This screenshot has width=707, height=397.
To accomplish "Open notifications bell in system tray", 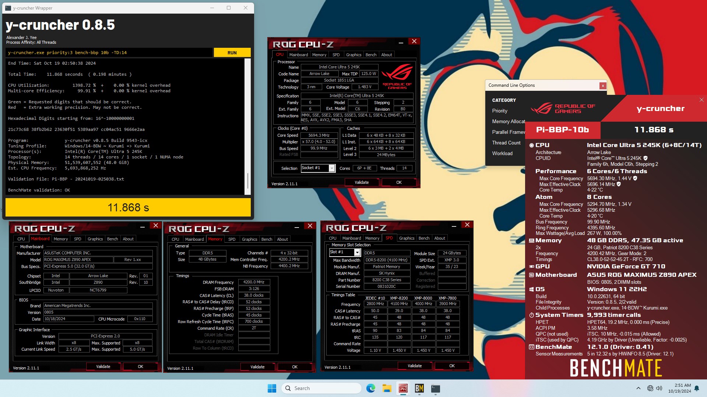I will click(x=697, y=388).
